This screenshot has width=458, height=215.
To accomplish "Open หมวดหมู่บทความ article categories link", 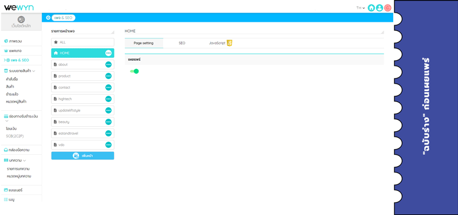I will point(19,176).
